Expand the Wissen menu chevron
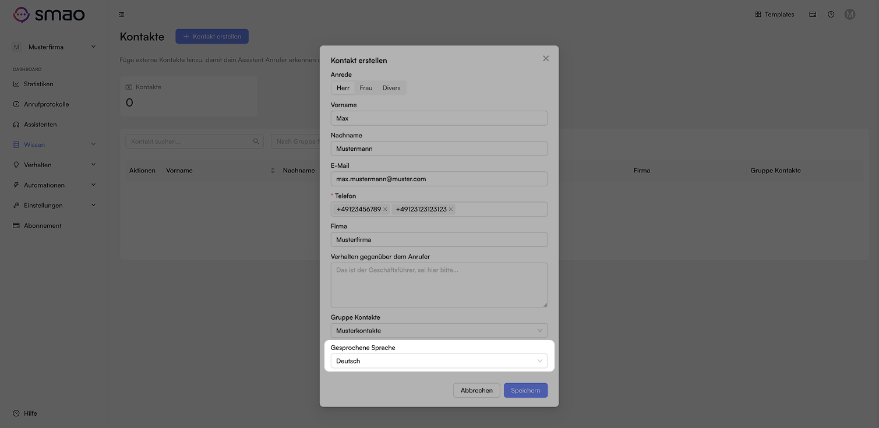This screenshot has width=879, height=428. pos(93,144)
